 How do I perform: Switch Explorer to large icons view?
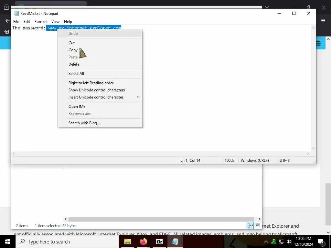point(257,225)
